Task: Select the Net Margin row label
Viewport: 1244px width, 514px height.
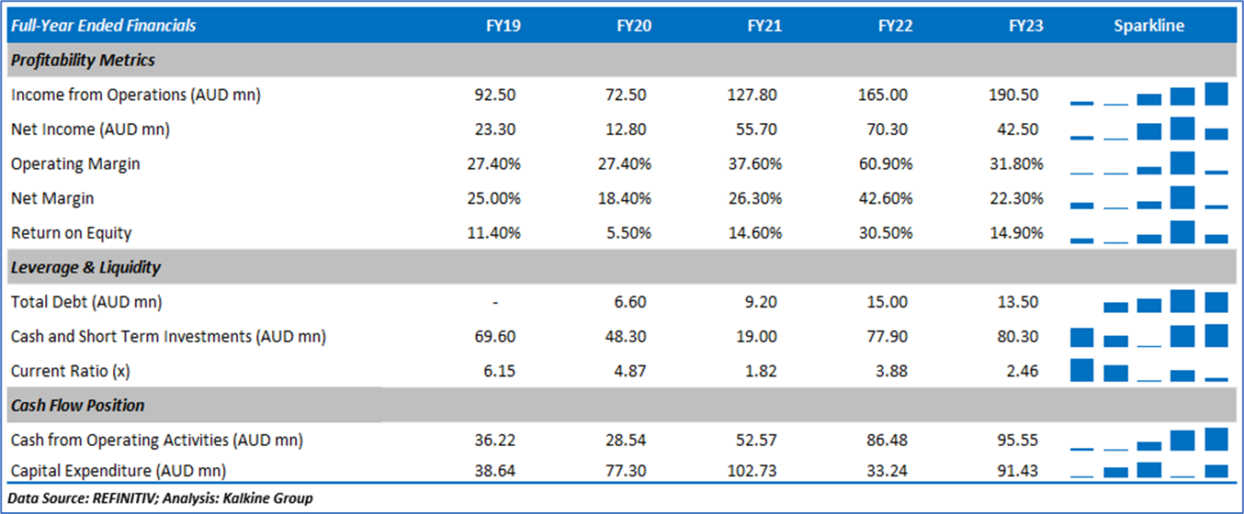Action: 52,198
